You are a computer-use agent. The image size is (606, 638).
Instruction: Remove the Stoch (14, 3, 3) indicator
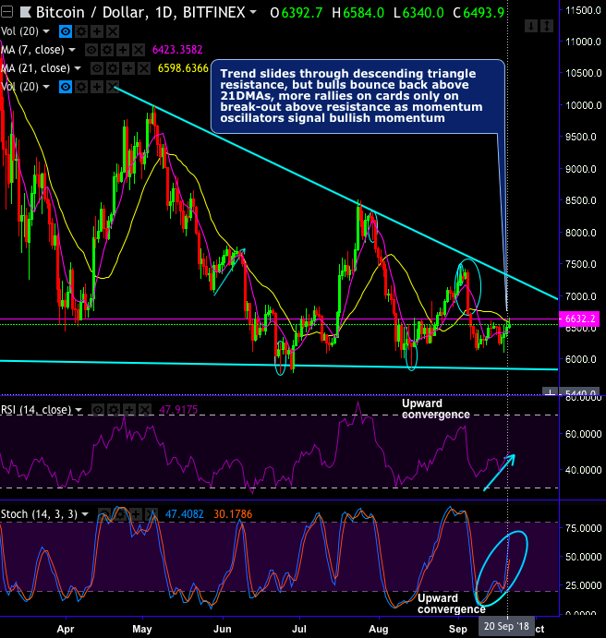click(151, 514)
